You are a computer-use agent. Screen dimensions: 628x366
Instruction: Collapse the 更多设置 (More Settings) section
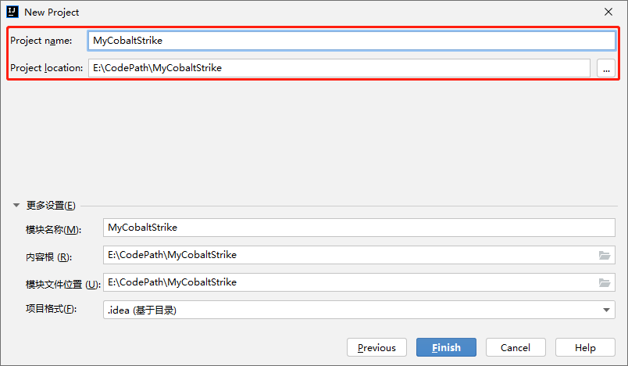(x=16, y=205)
